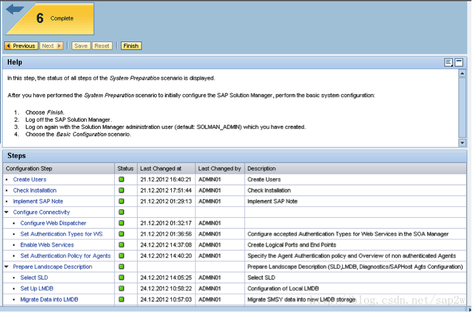Screen dimensions: 472x312
Task: Open the Migrate Data into LMDB link
Action: (x=49, y=299)
